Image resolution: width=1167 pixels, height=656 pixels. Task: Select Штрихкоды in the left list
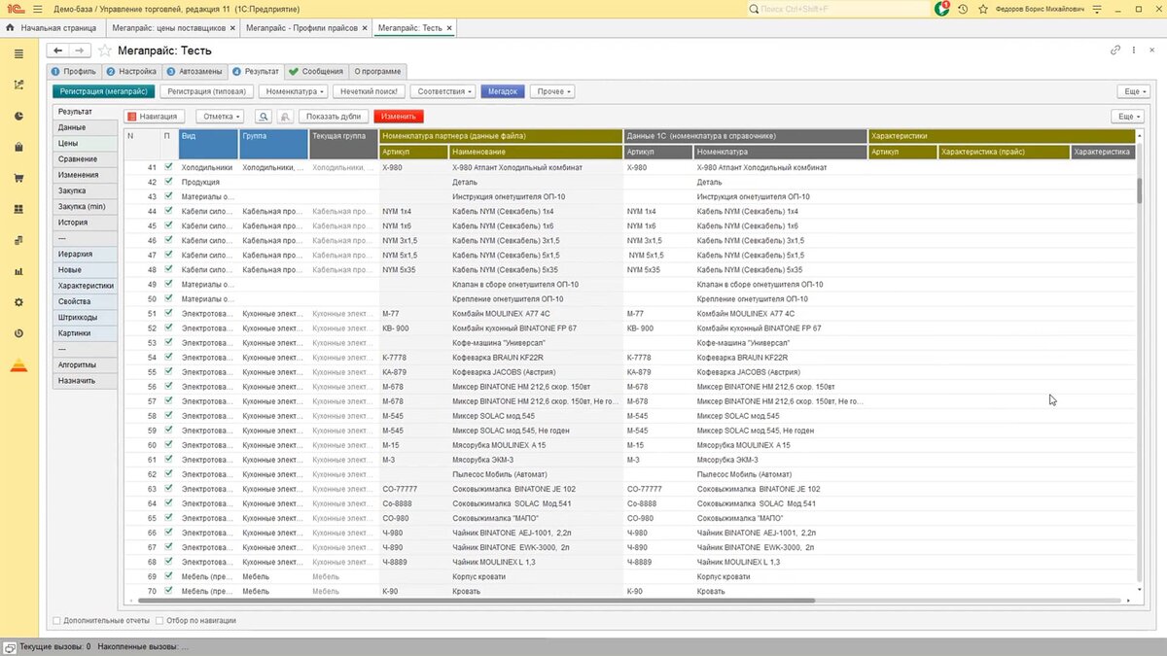[85, 317]
